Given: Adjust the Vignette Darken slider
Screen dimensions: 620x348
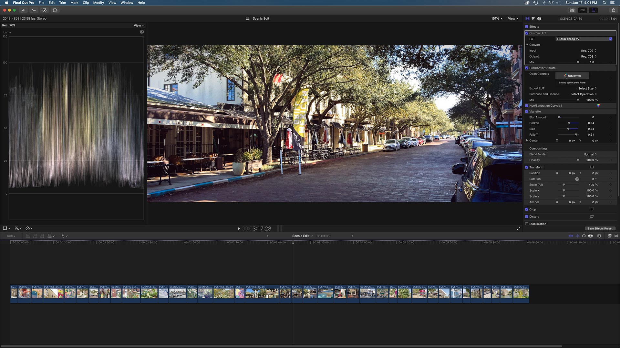Looking at the screenshot, I should pos(568,123).
